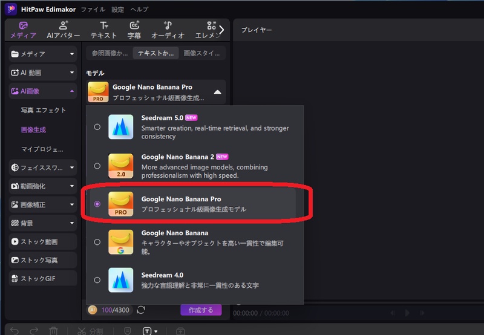Switch to the テキストから tab
The width and height of the screenshot is (484, 335).
click(x=155, y=53)
